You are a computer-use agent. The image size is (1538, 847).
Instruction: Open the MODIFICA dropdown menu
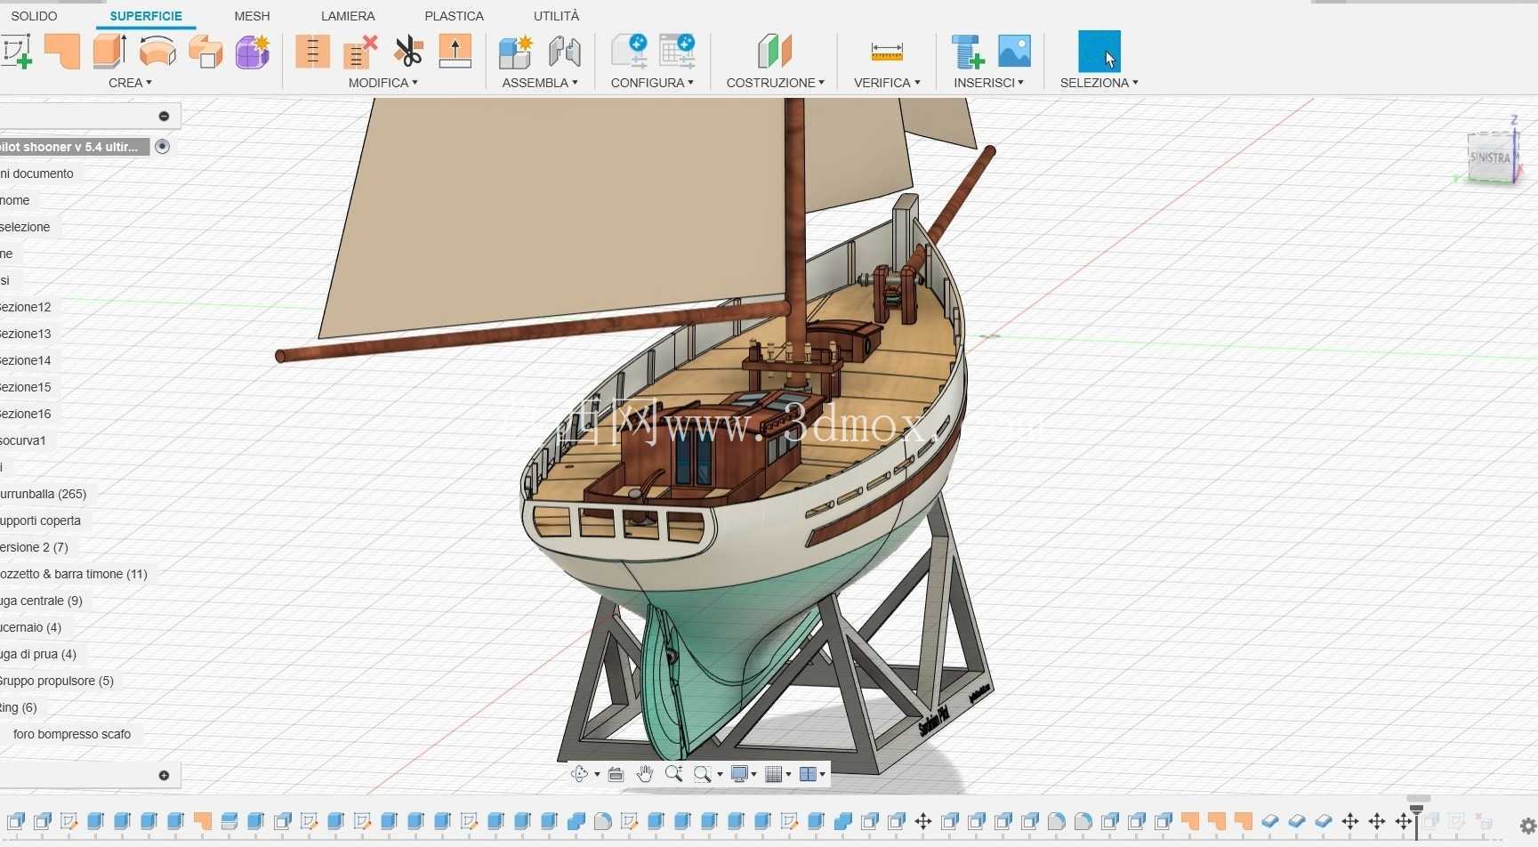point(382,83)
